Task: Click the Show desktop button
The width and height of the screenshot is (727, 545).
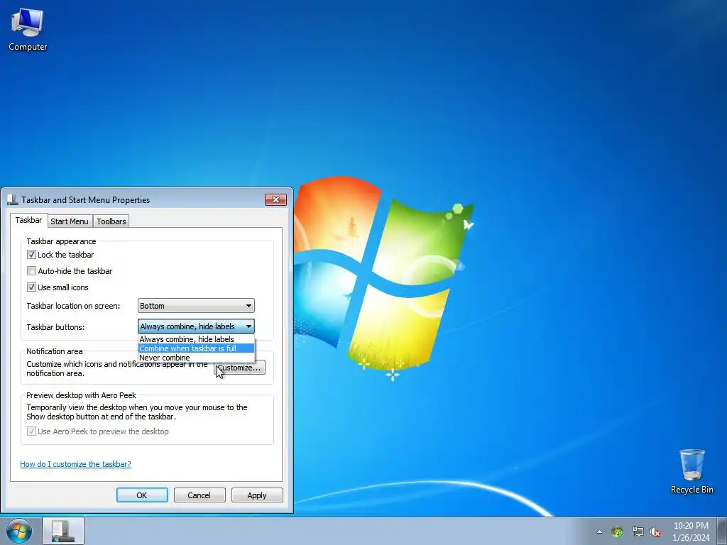Action: click(x=722, y=531)
